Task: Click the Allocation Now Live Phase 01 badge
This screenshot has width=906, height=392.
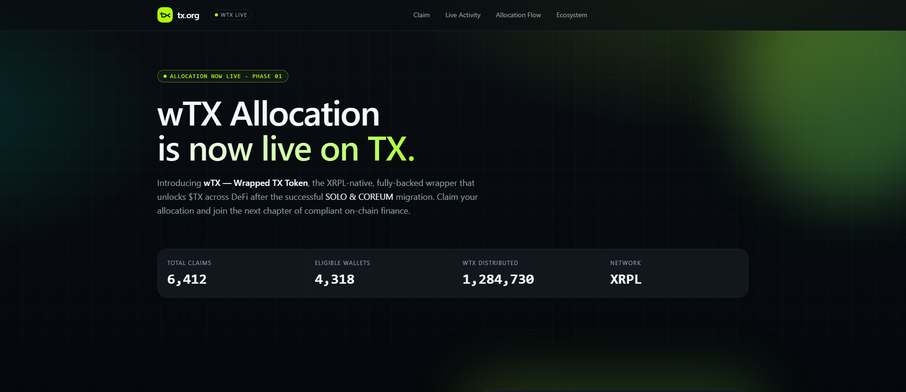Action: click(223, 76)
